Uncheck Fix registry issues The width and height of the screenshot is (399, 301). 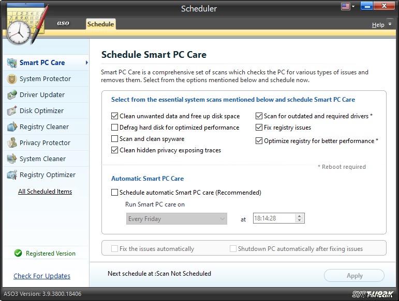[x=259, y=128]
